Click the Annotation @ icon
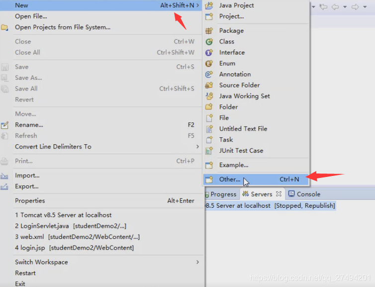This screenshot has height=287, width=375. pos(209,74)
